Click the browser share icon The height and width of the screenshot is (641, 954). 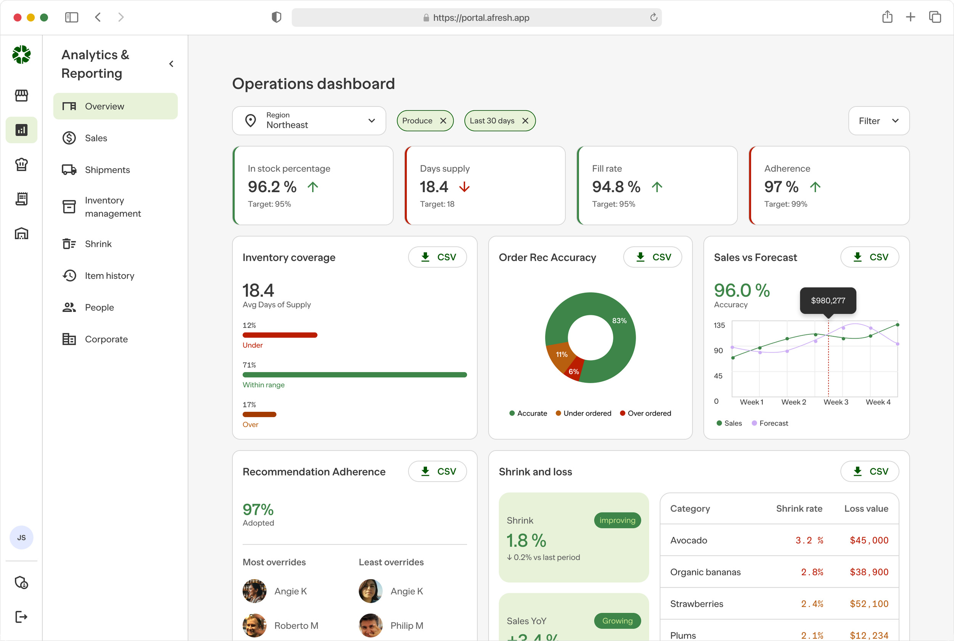(x=887, y=17)
